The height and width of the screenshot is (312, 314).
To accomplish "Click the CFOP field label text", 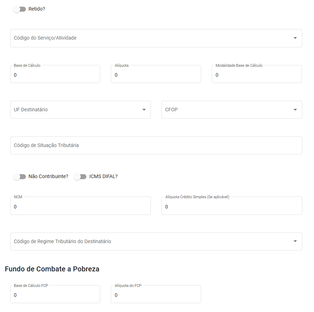I will click(x=171, y=110).
